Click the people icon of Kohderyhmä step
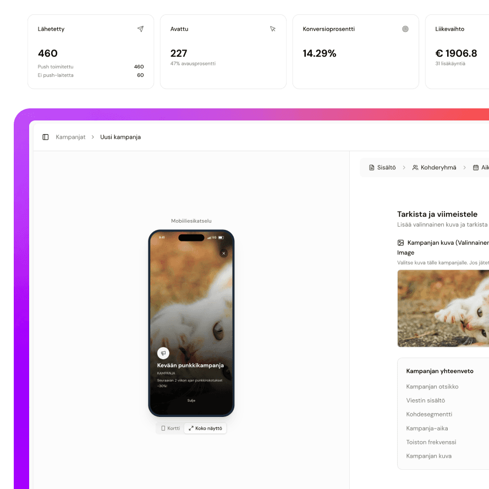 415,167
